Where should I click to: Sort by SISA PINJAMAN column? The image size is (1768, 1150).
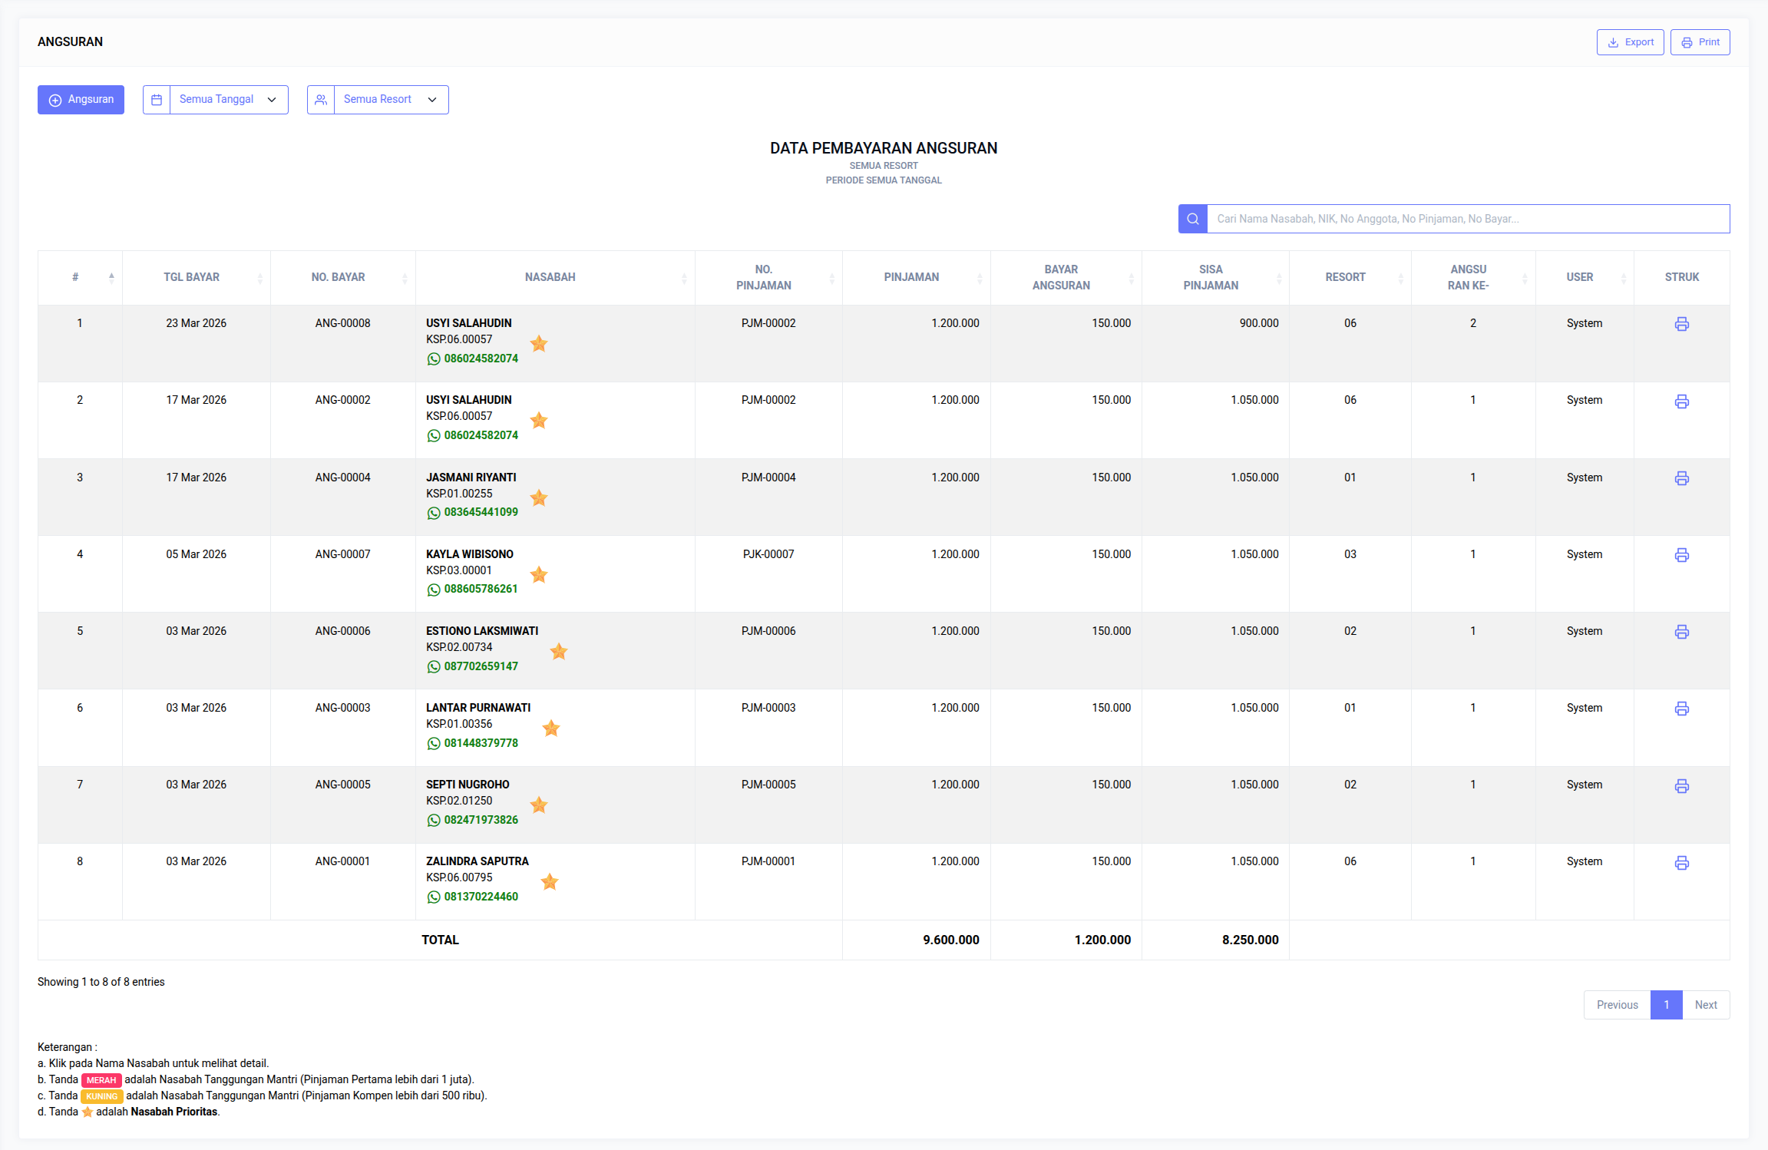point(1211,277)
